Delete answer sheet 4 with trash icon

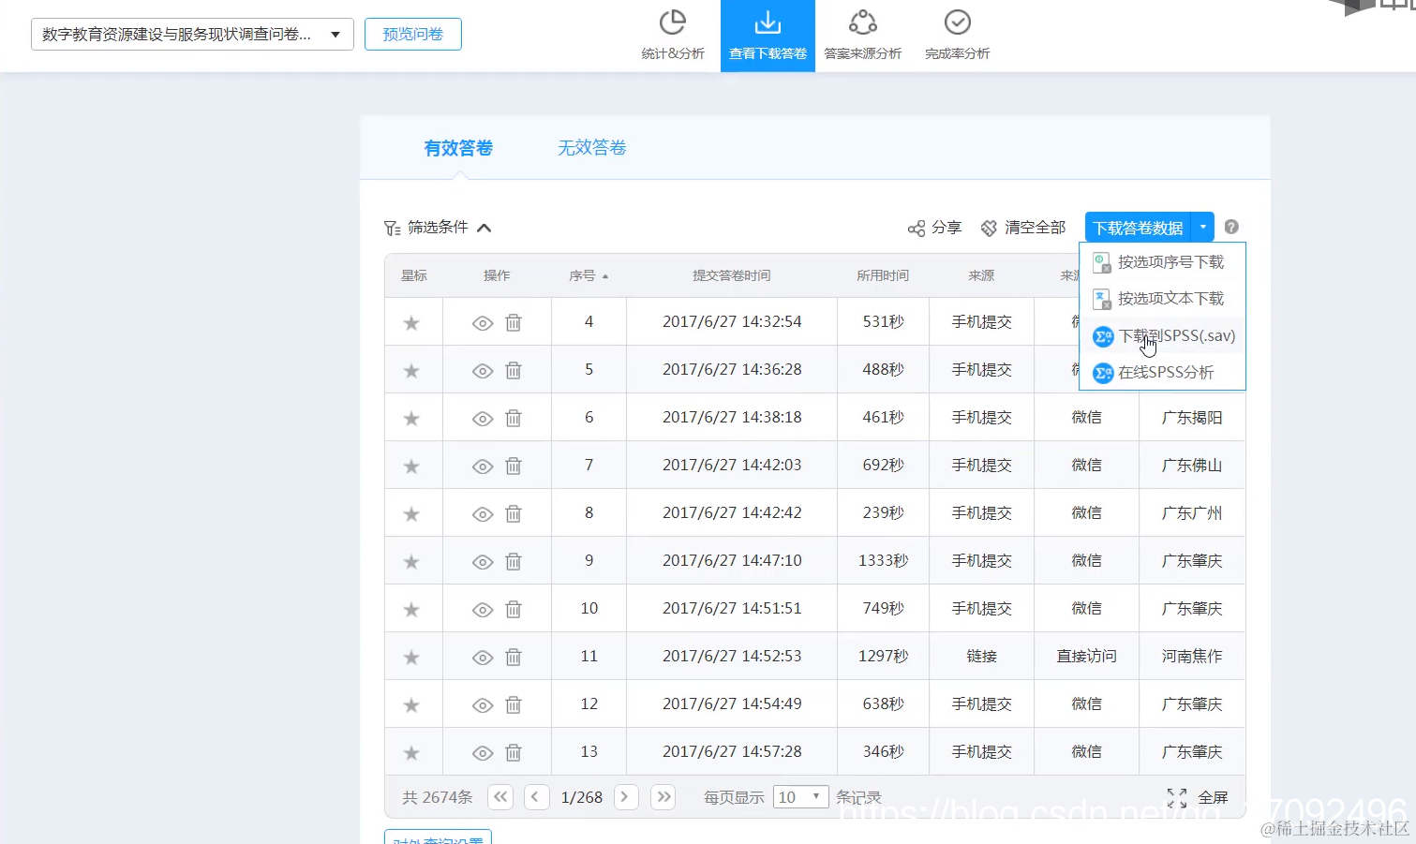513,321
